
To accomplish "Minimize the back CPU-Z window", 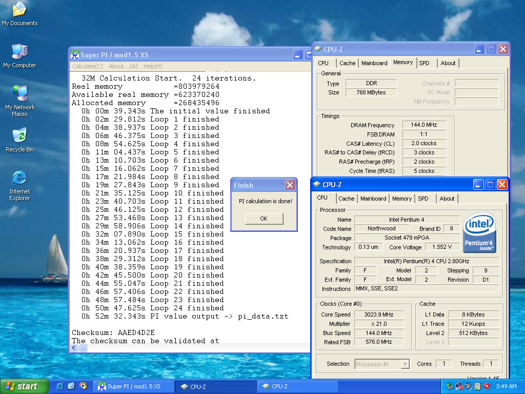I will click(479, 49).
